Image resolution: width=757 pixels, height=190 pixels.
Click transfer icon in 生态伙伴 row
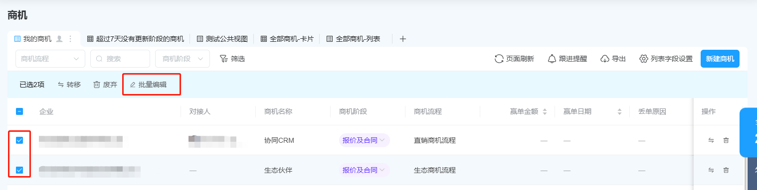tap(711, 170)
